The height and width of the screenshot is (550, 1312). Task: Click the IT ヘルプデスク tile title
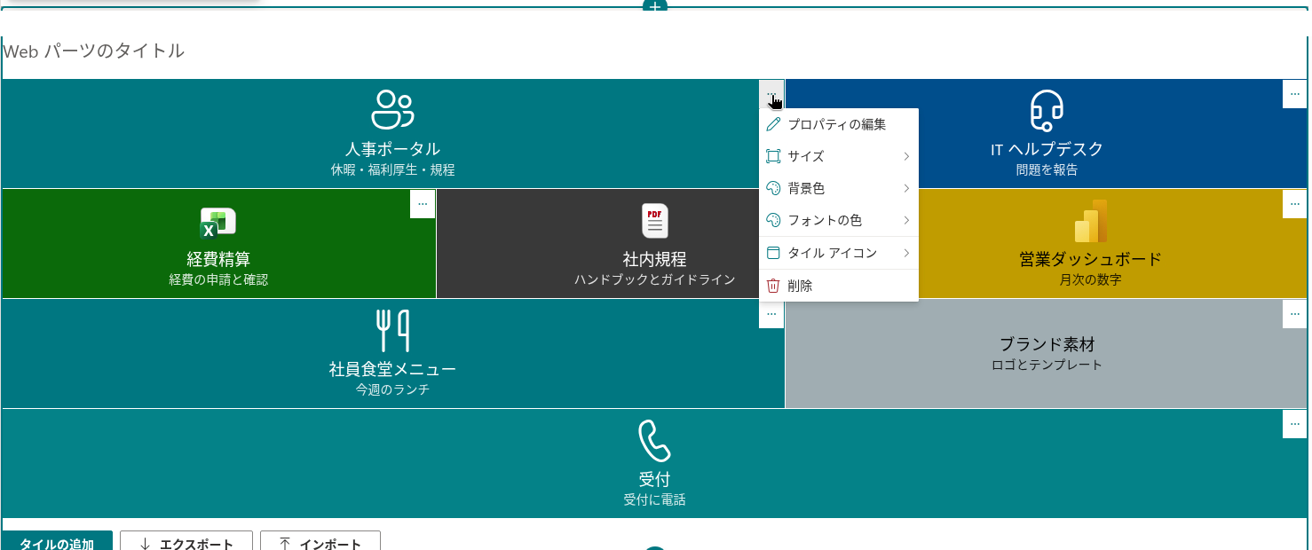pos(1047,149)
